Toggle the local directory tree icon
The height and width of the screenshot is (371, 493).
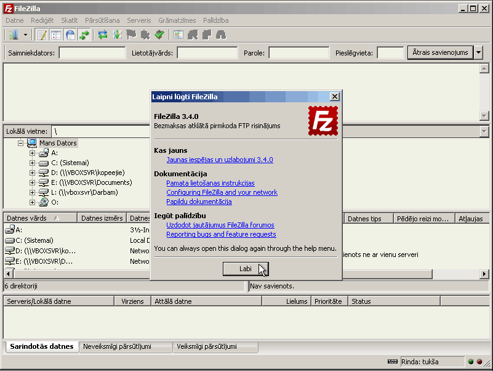(56, 35)
